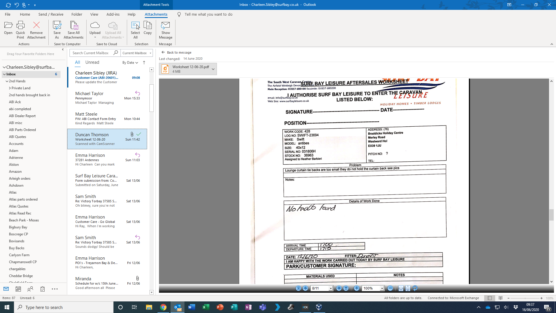This screenshot has width=556, height=313.
Task: Open the Send / Receive tab
Action: 51,14
